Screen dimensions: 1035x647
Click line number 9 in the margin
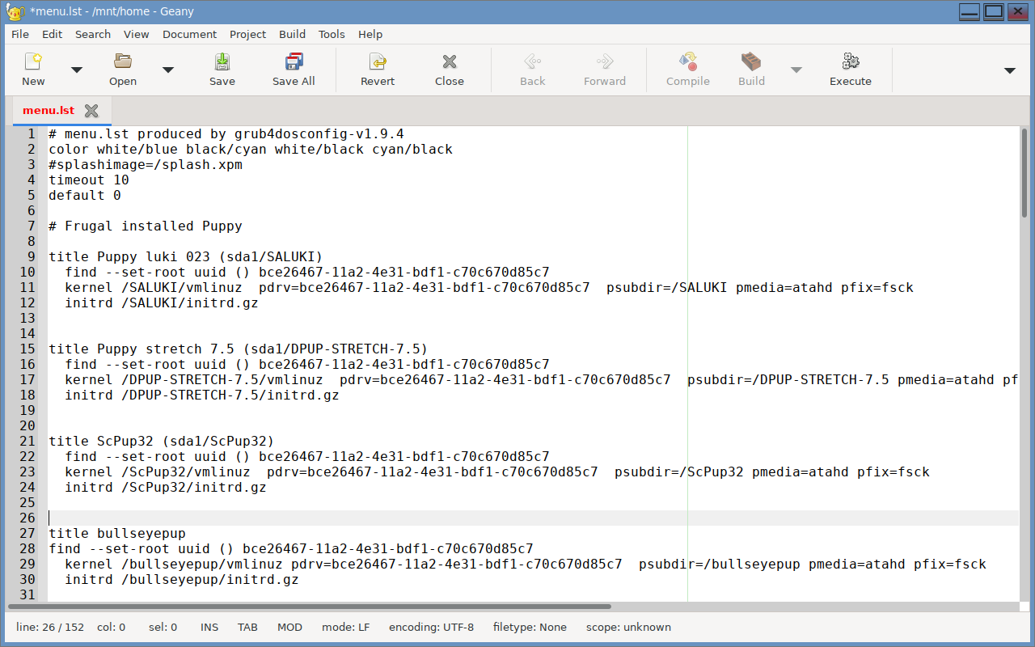pyautogui.click(x=32, y=256)
